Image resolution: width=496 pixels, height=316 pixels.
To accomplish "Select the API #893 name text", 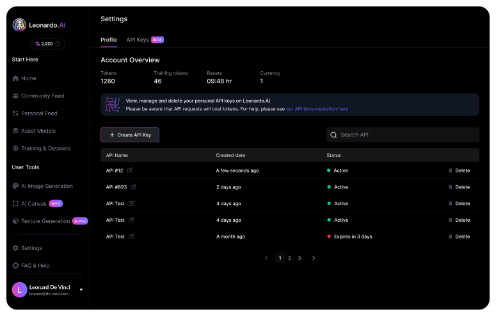I will click(x=116, y=187).
